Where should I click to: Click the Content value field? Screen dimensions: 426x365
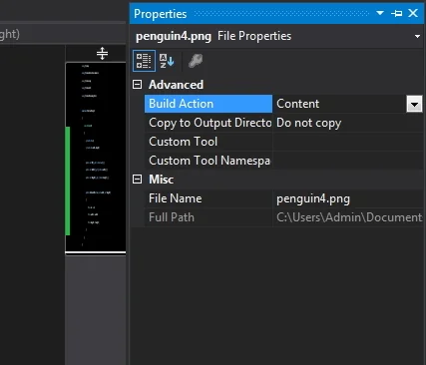point(339,104)
